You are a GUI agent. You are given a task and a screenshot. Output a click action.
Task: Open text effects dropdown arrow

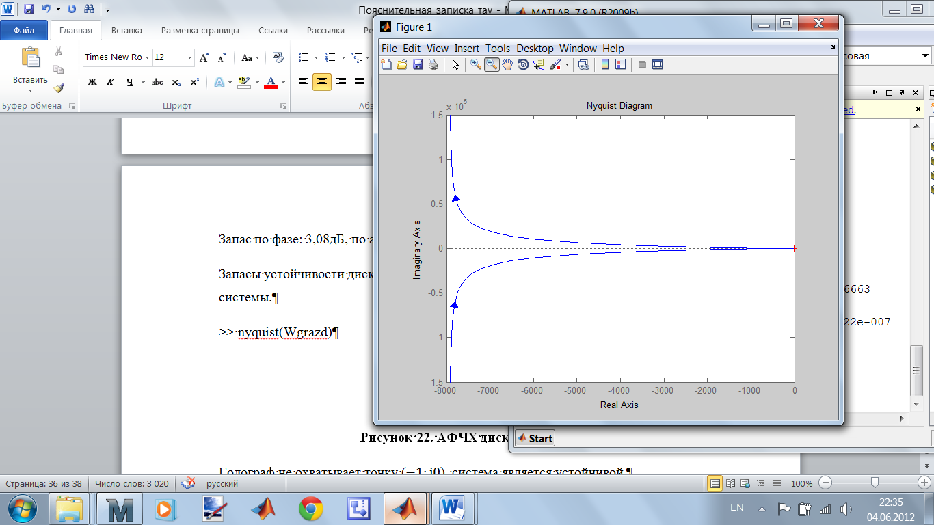click(x=230, y=82)
